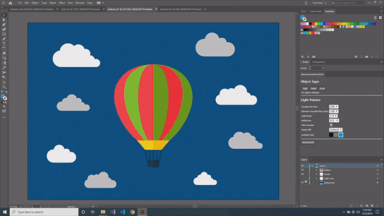
Task: Open the Samples Per Pixel dropdown
Action: 334,107
